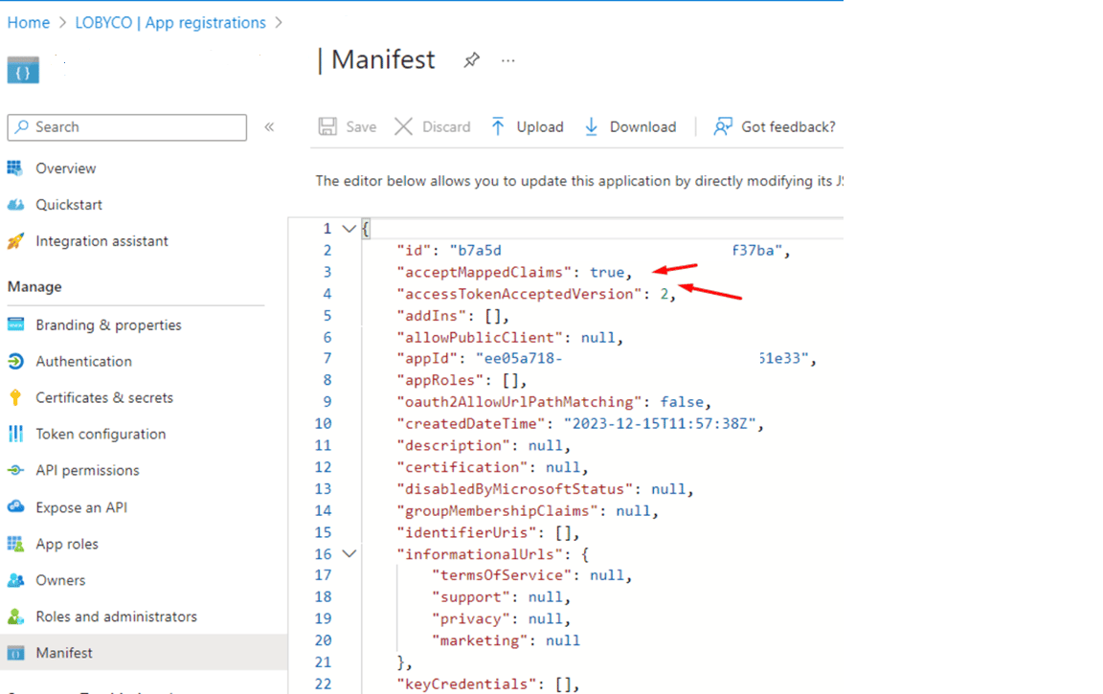Click line number 12 in the gutter
Screen dimensions: 1103x694
pyautogui.click(x=323, y=467)
